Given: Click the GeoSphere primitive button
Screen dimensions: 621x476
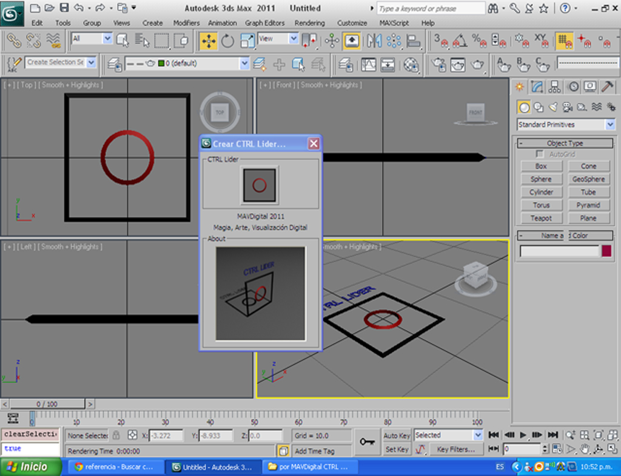Looking at the screenshot, I should coord(588,179).
